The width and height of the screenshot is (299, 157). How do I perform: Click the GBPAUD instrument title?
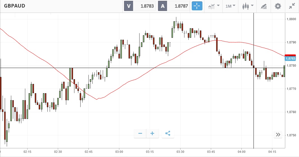click(15, 6)
